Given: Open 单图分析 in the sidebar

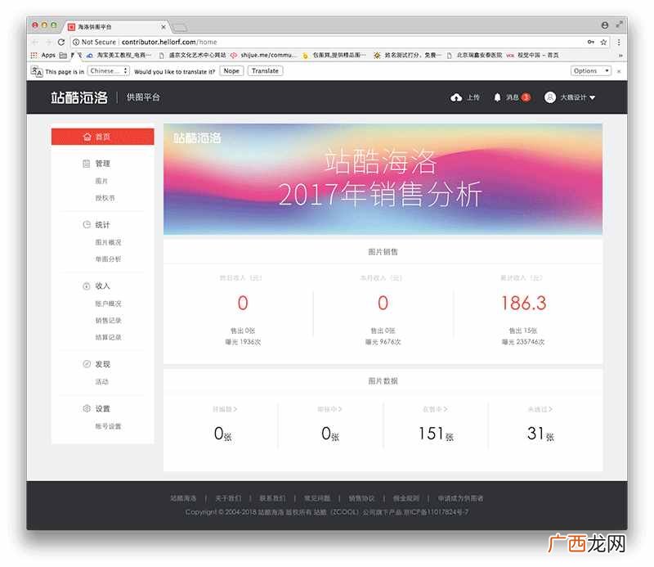Looking at the screenshot, I should 108,259.
